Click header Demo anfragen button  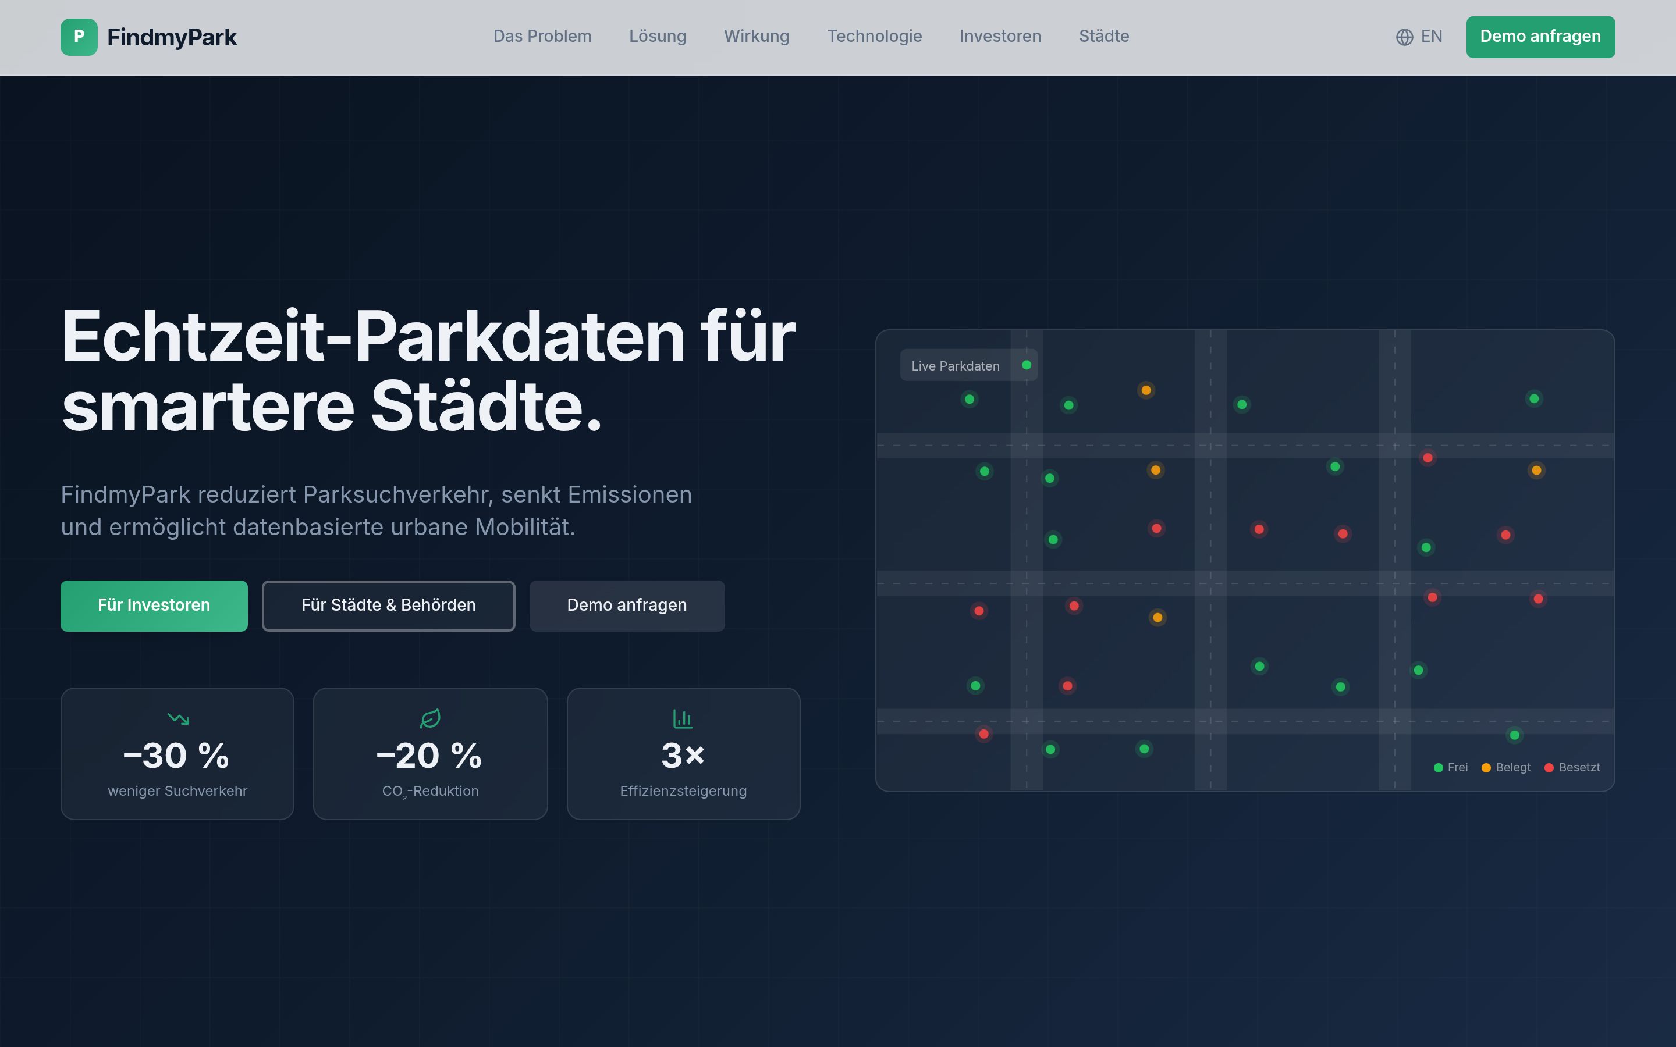pyautogui.click(x=1540, y=37)
